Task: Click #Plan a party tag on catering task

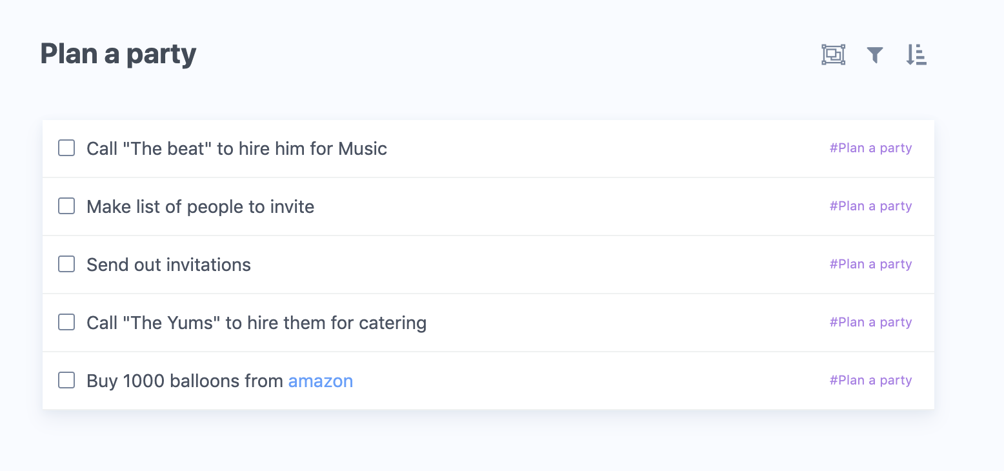Action: pos(871,323)
